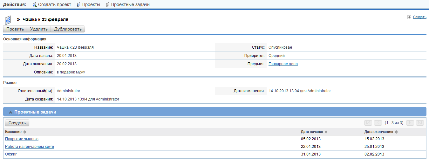Sort tasks by Название column arrows
The width and height of the screenshot is (429, 159).
(x=25, y=132)
